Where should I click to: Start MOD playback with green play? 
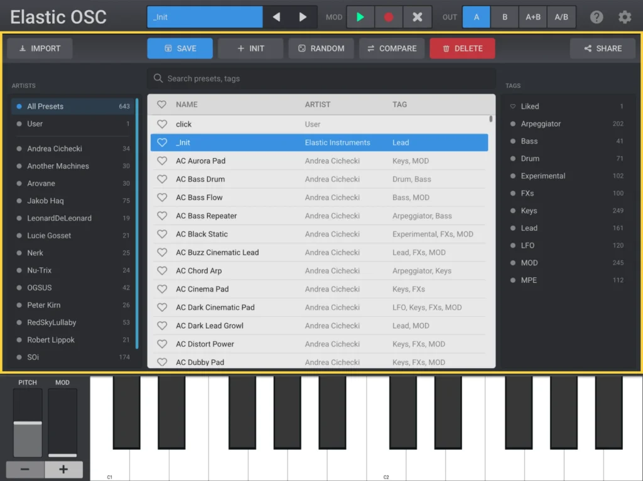click(x=360, y=17)
